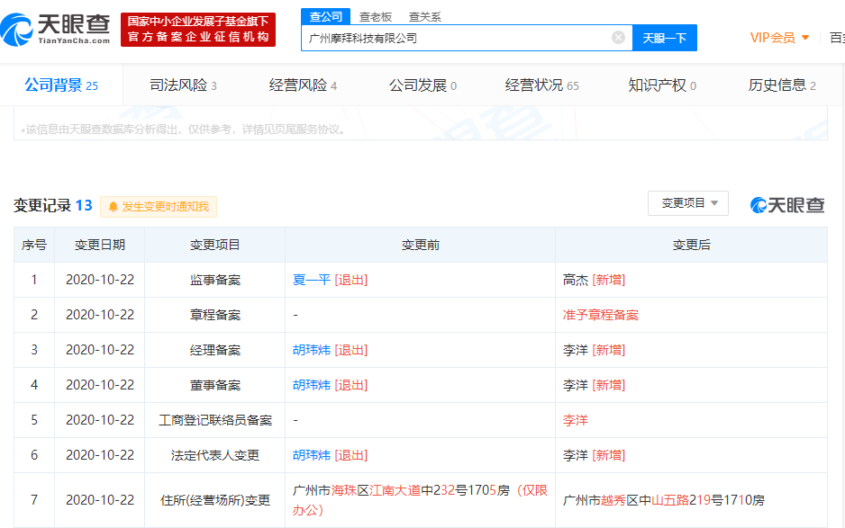
Task: Click 李洋 in 工商登记联络员备案 row
Action: (x=575, y=420)
